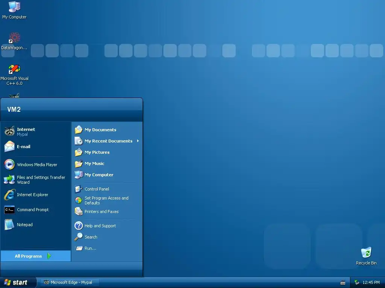
Task: Click the My Recent Documents label
Action: tap(108, 141)
